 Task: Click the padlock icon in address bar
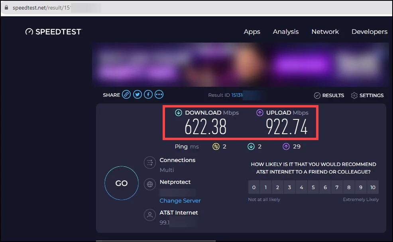click(x=6, y=8)
